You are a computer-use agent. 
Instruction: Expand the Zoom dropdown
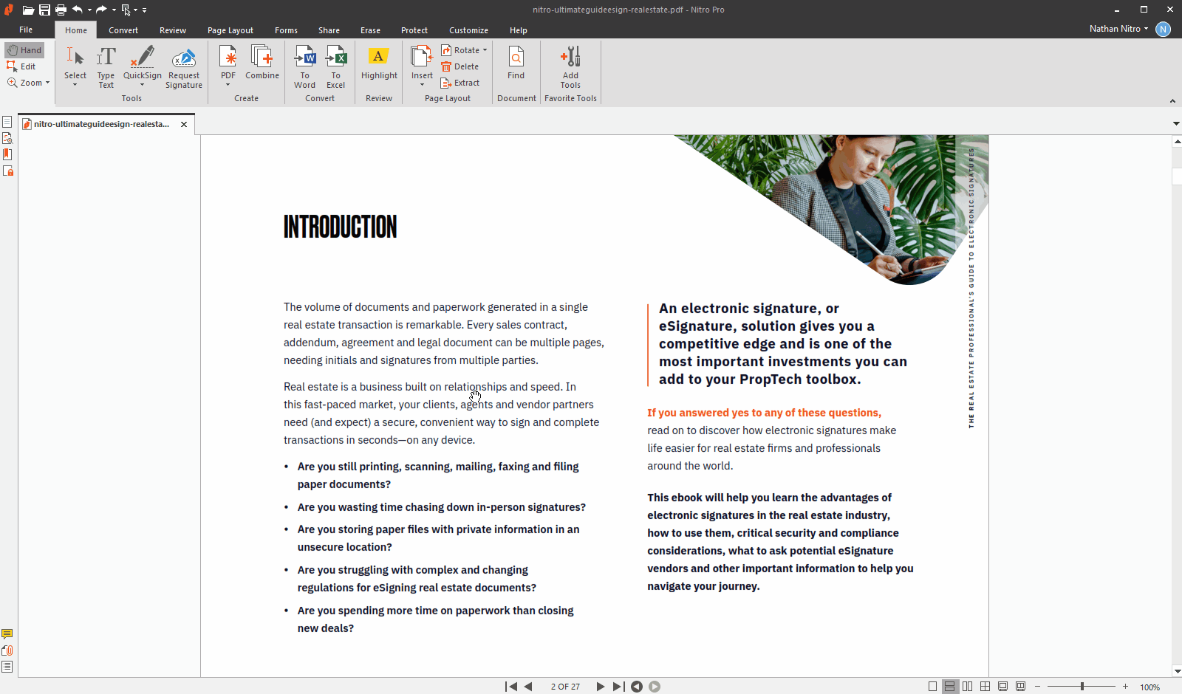click(x=47, y=83)
